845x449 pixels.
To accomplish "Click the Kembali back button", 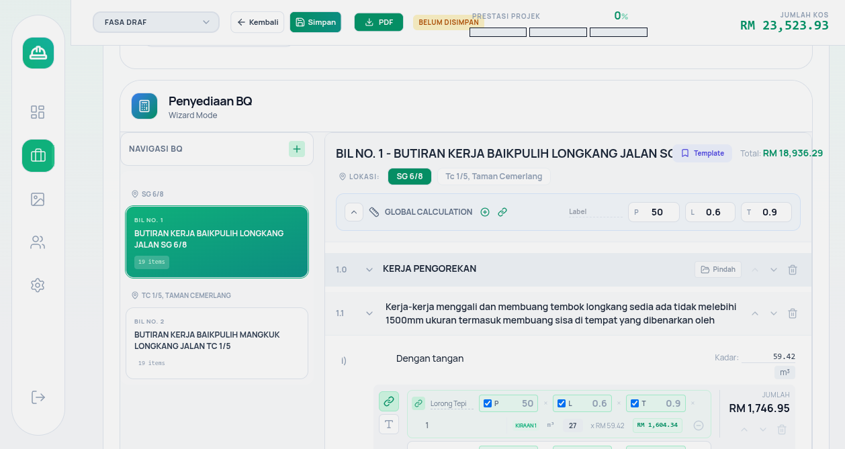I will coord(257,22).
